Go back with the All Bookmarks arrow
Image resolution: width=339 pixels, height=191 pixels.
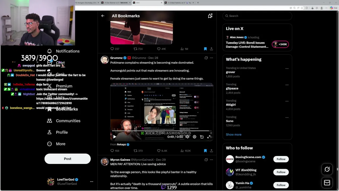click(x=103, y=16)
